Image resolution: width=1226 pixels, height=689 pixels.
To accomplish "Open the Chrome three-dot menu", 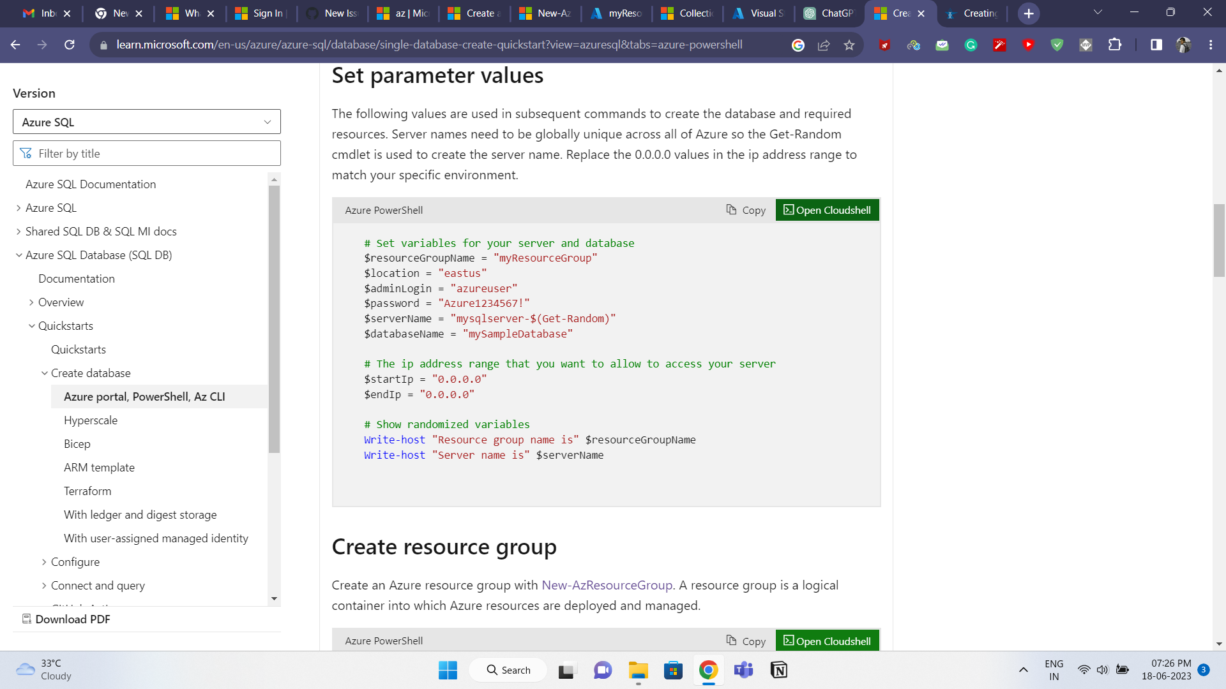I will coord(1211,45).
